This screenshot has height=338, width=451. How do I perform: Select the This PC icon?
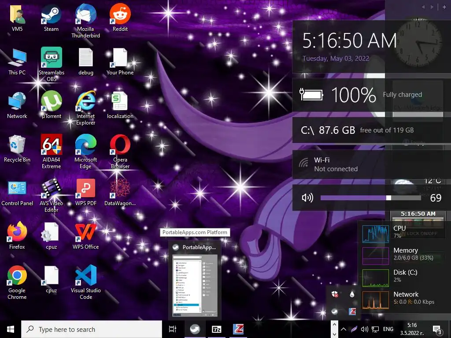(x=17, y=62)
